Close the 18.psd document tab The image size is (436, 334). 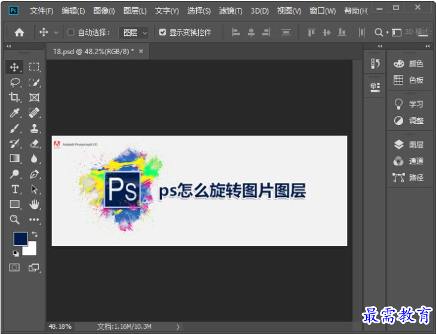(x=141, y=51)
